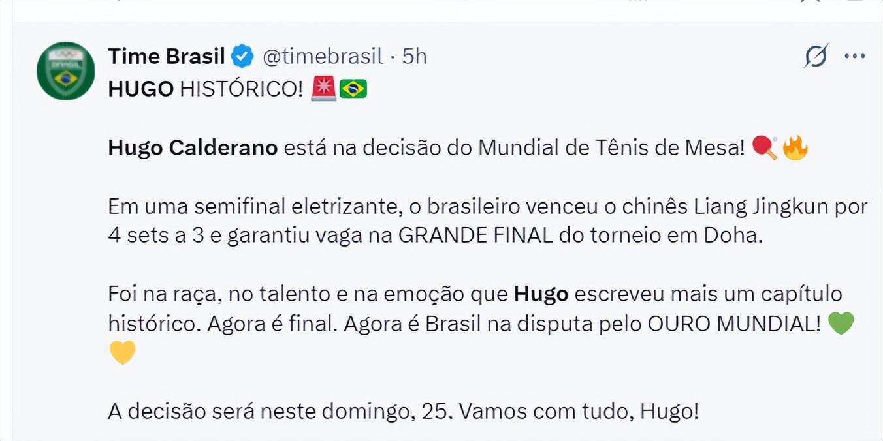Open the @timebrasil handle link
883x441 pixels.
(323, 57)
